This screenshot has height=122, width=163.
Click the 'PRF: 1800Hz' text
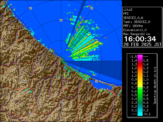click(133, 26)
